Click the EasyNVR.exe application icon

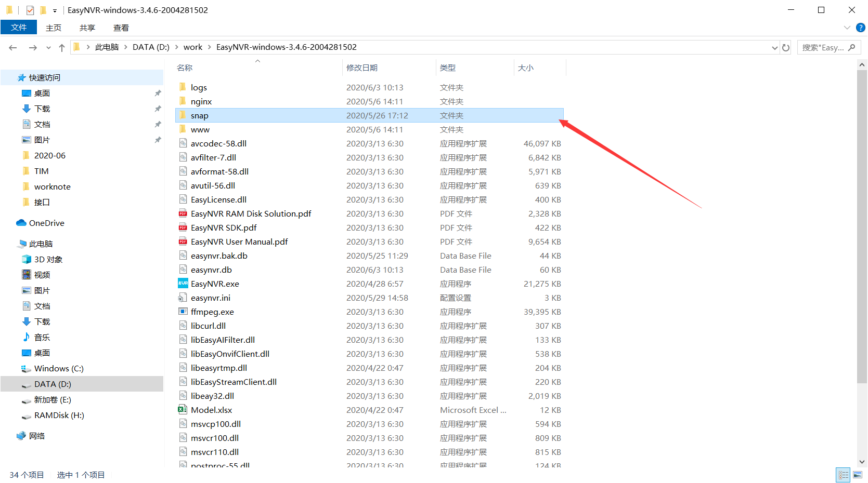(x=183, y=283)
